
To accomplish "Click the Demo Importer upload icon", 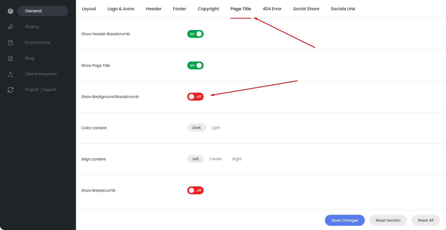I will pos(11,74).
